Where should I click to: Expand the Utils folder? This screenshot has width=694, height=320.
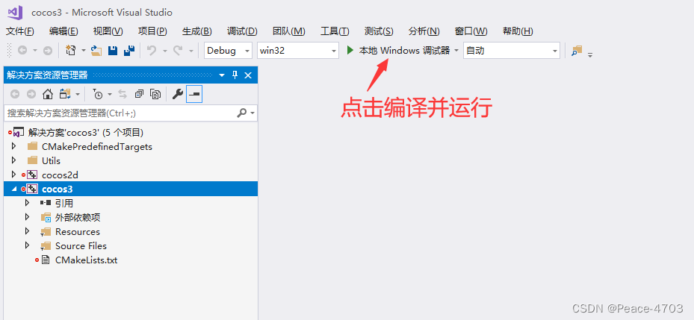pyautogui.click(x=13, y=160)
